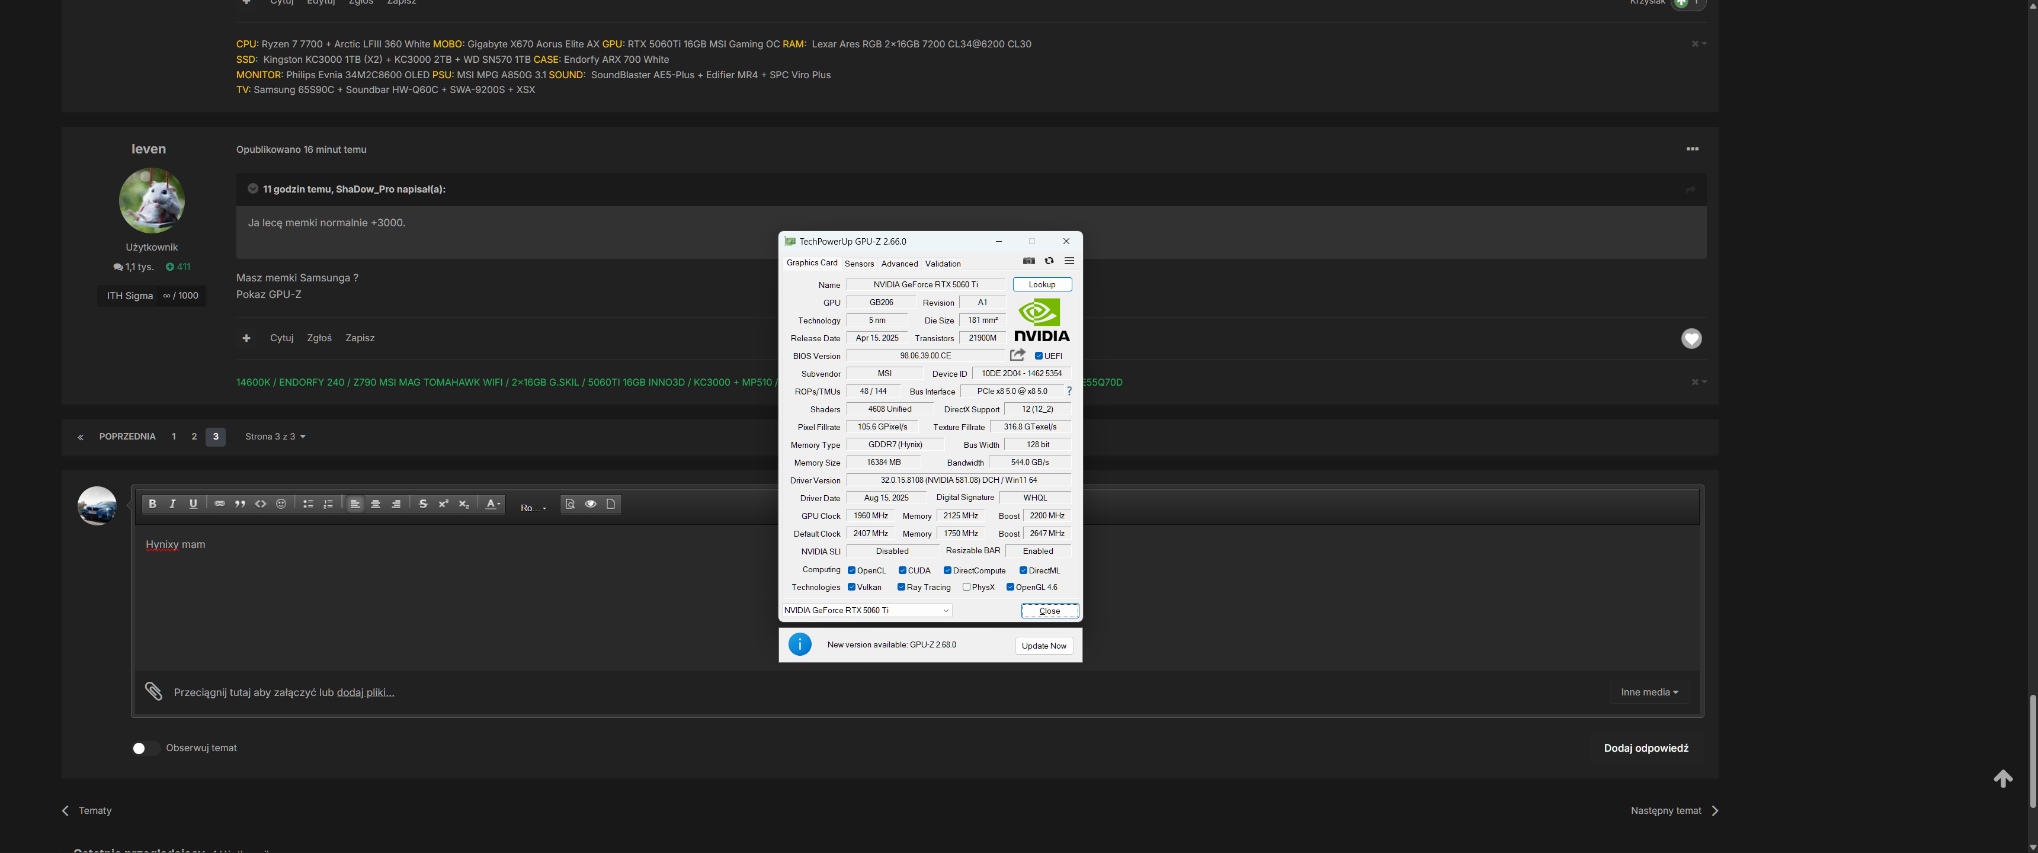This screenshot has width=2038, height=853.
Task: Insert a link via editor toolbar
Action: (219, 504)
